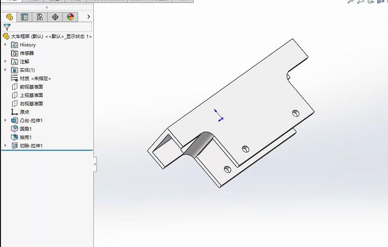This screenshot has height=247, width=388.
Task: Select the 传感器 sensors folder
Action: 22,53
